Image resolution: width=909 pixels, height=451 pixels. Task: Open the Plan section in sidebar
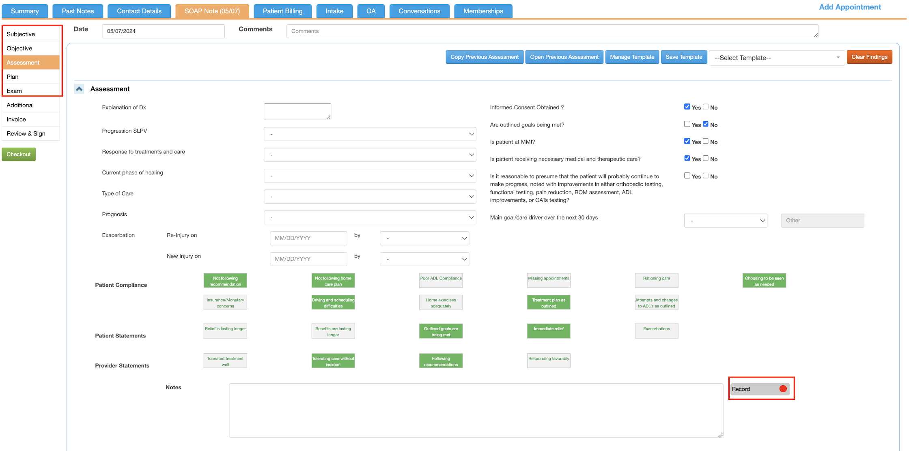[x=13, y=77]
